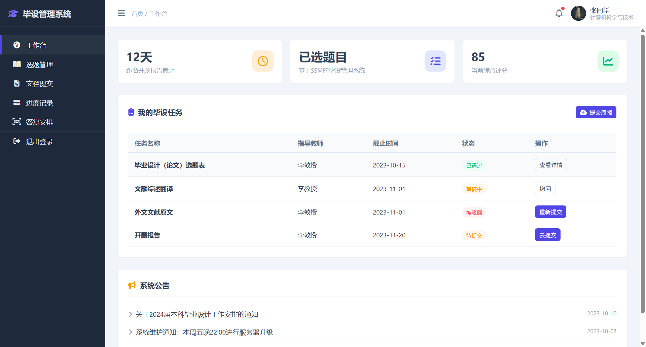Image resolution: width=646 pixels, height=347 pixels.
Task: Click 撤回 for 文献综述翻译 task
Action: [x=545, y=189]
